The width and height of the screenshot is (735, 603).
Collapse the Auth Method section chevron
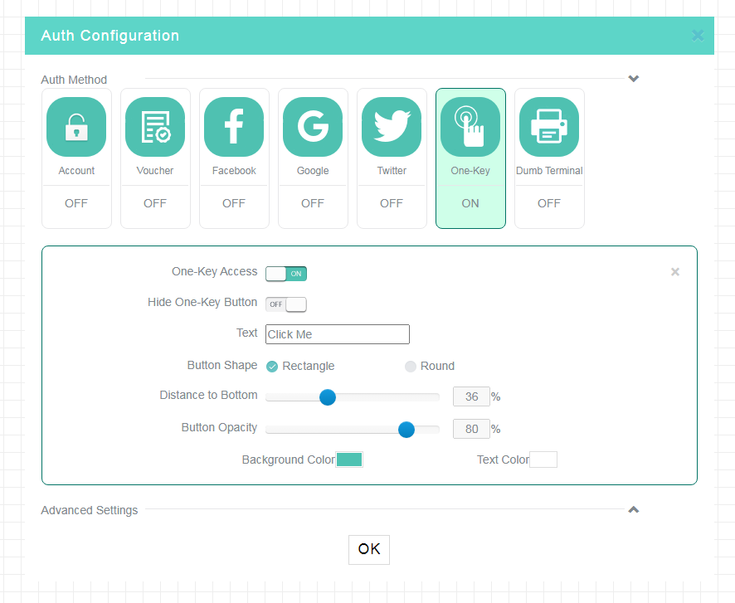point(633,79)
